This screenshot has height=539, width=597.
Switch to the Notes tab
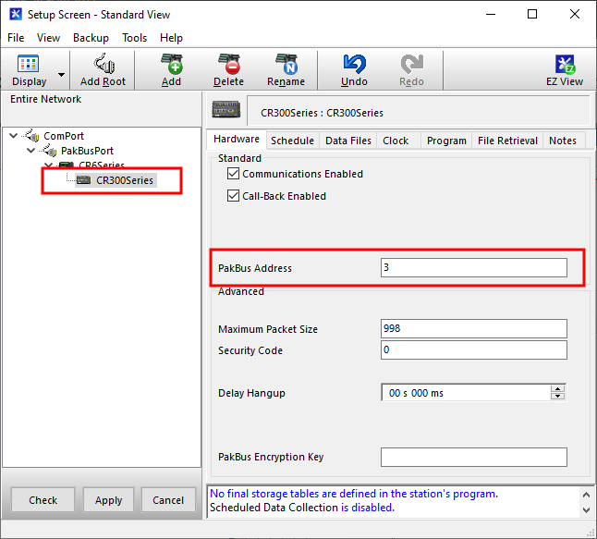(563, 141)
